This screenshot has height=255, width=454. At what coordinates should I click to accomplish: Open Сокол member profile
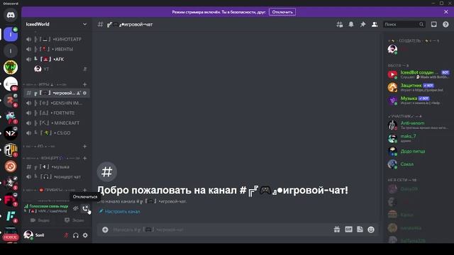(x=419, y=164)
